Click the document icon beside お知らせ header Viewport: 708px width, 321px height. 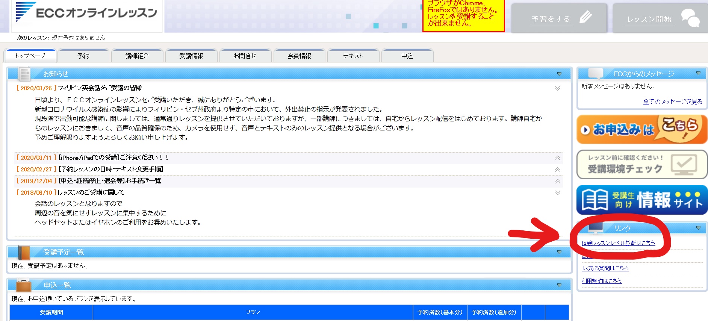pos(25,74)
